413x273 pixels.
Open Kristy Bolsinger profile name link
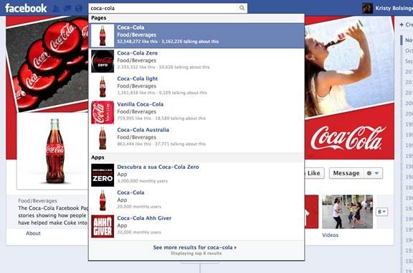pos(394,8)
